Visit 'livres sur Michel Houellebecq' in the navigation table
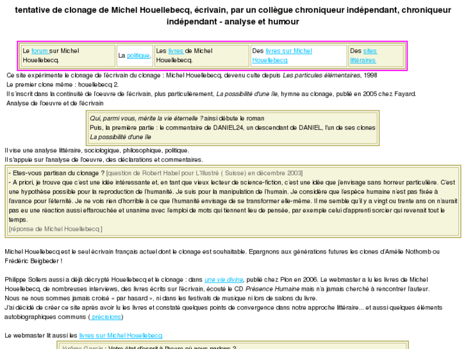Image resolution: width=466 pixels, height=349 pixels. click(x=282, y=56)
